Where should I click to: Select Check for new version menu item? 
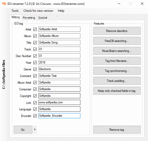(x=38, y=11)
